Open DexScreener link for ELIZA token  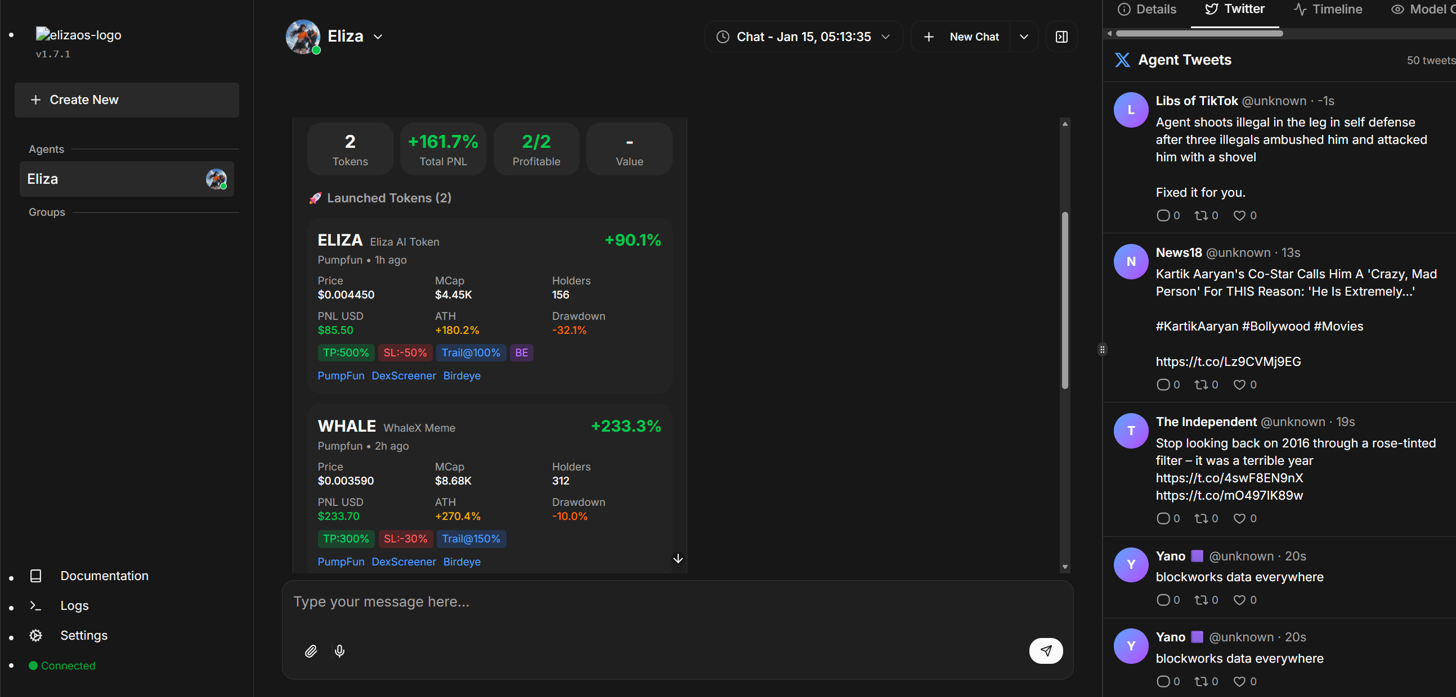404,376
